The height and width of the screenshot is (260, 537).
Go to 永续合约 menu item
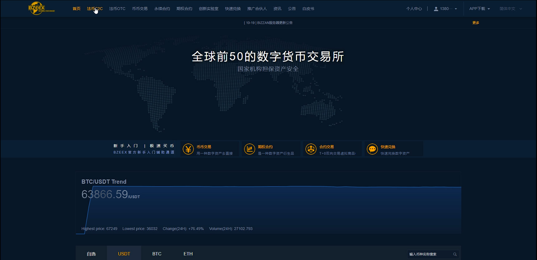pyautogui.click(x=162, y=9)
